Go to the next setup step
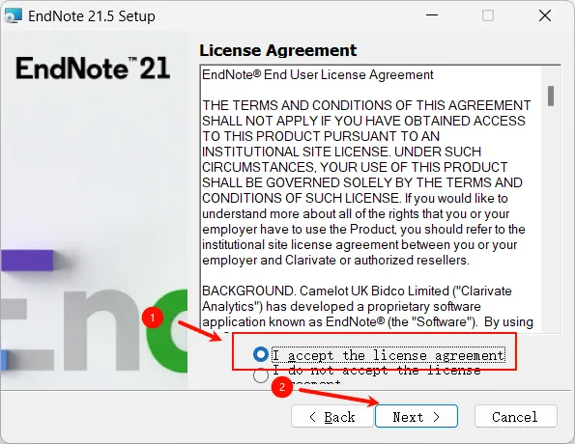The width and height of the screenshot is (575, 444). click(x=417, y=416)
